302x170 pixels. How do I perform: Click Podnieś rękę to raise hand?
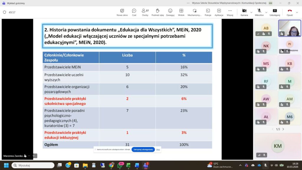click(157, 12)
